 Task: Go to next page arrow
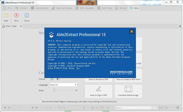(x=33, y=108)
